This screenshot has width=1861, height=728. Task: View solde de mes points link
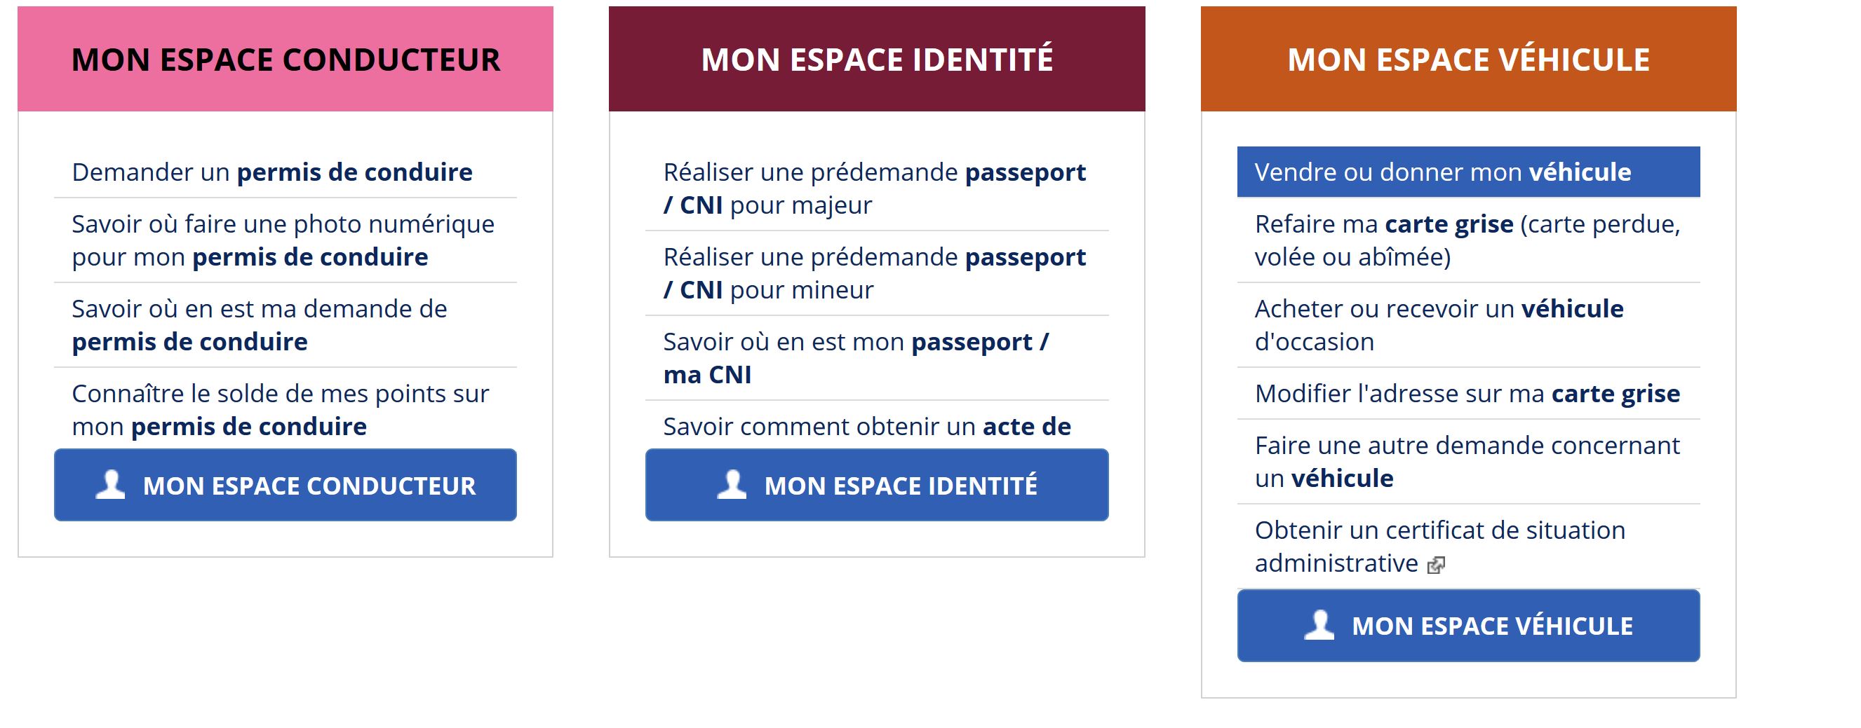281,409
